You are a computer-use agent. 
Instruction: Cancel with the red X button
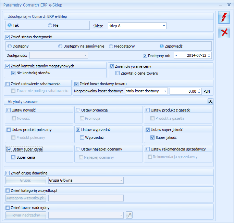[x=224, y=32]
